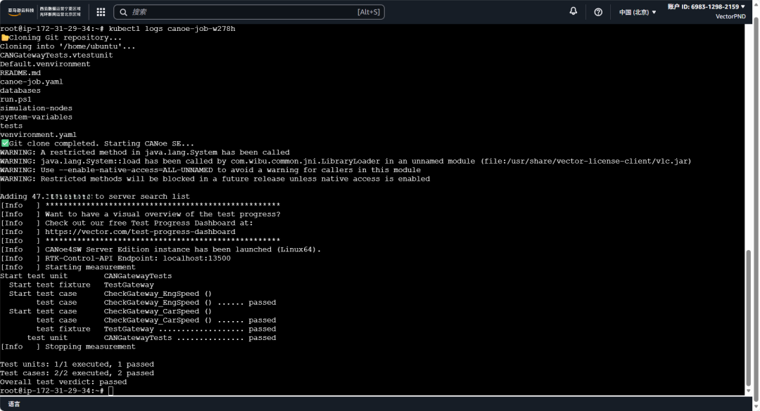Click 'RTK-Control-API Endpoint: localhost:13500' line
Viewport: 760px width, 411px height.
click(115, 259)
